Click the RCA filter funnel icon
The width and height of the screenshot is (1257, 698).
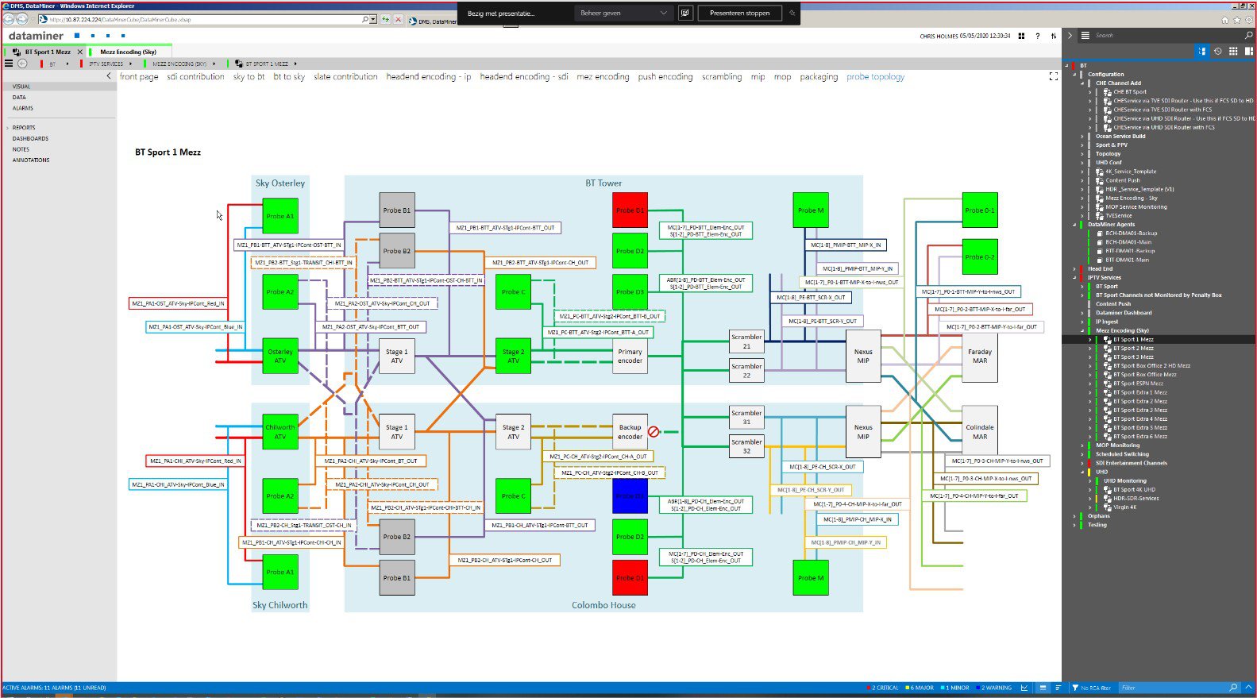tap(1075, 688)
